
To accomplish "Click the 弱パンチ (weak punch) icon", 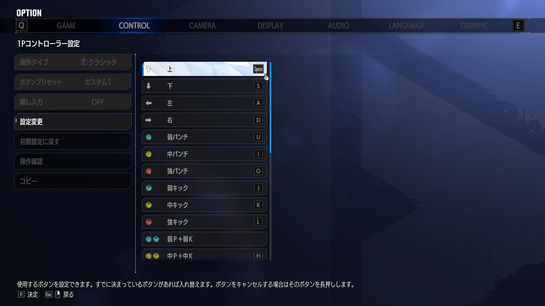I will click(x=149, y=137).
